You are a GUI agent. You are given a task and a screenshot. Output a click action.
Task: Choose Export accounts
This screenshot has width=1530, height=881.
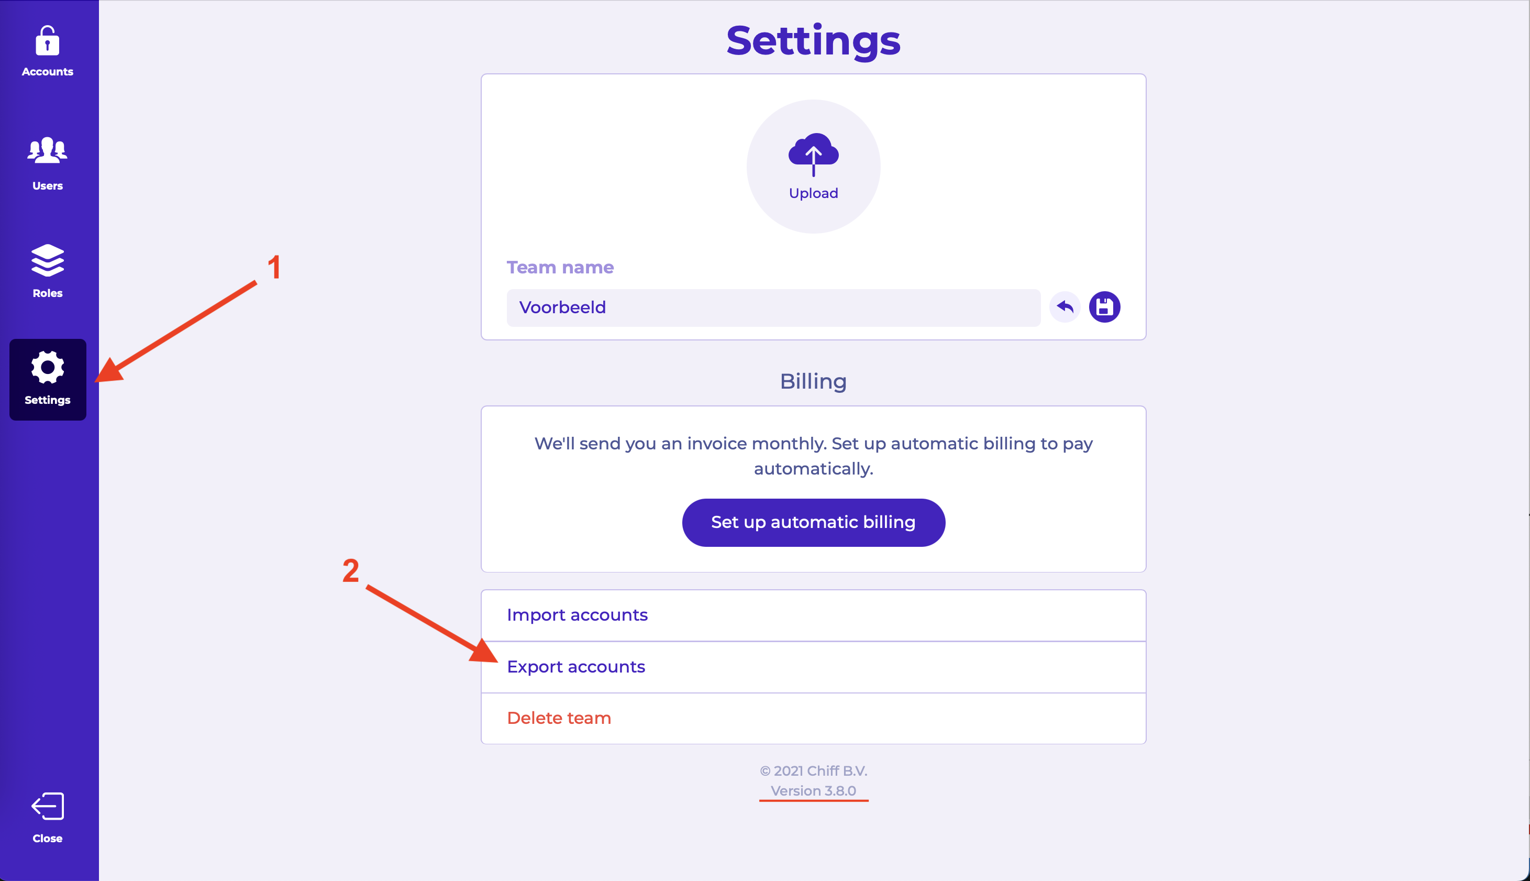click(x=576, y=667)
